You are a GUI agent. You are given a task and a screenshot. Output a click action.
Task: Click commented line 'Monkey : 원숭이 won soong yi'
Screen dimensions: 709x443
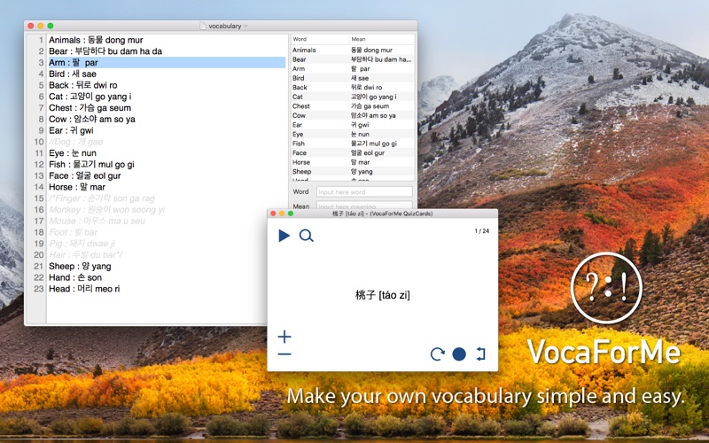tap(106, 209)
